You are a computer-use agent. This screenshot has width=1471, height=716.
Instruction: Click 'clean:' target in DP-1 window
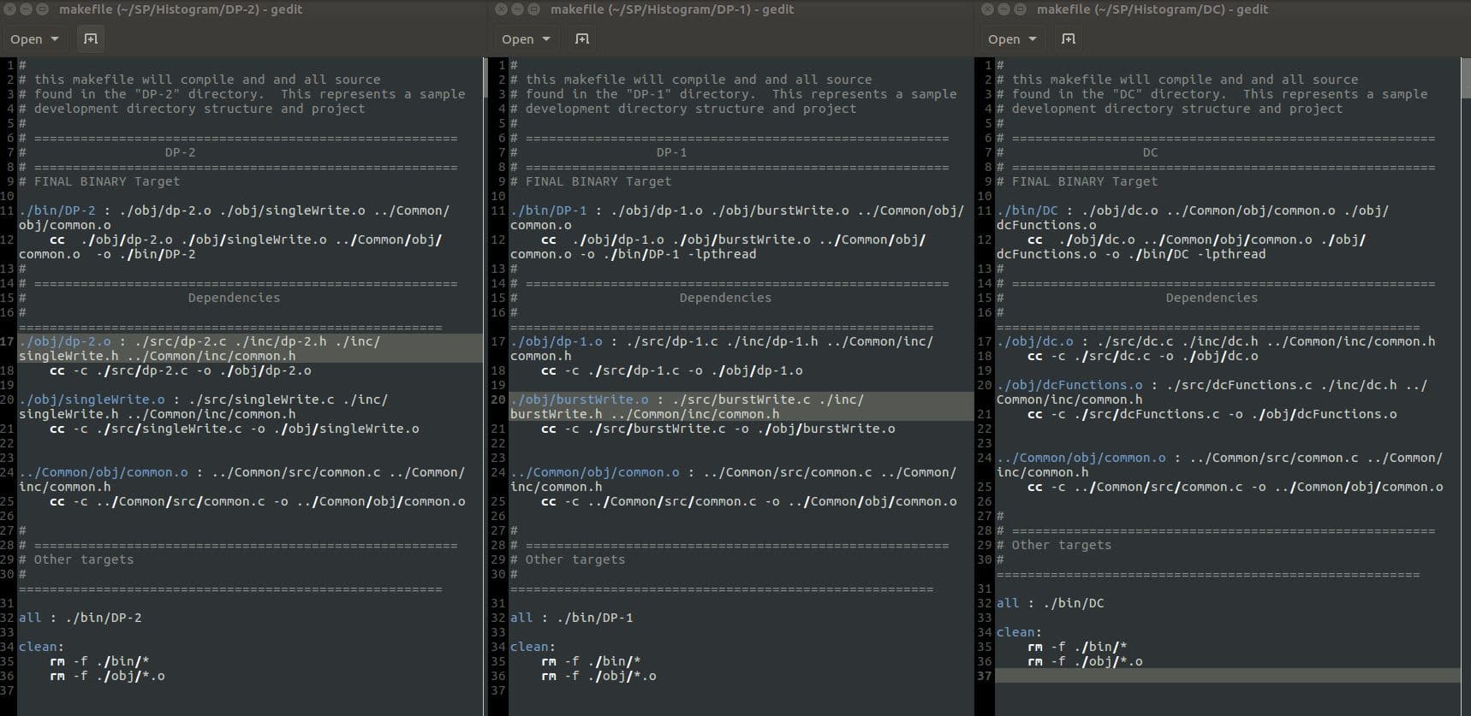click(533, 647)
